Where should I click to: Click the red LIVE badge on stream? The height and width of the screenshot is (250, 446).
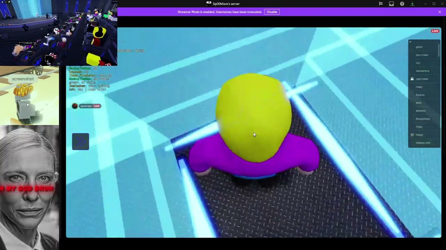[x=435, y=31]
